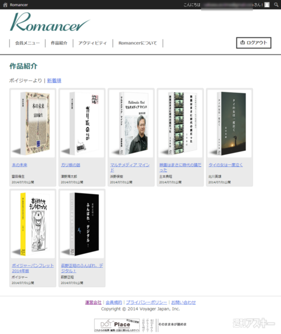Select the 作品紹介 navigation item
The width and height of the screenshot is (281, 334).
[x=59, y=43]
